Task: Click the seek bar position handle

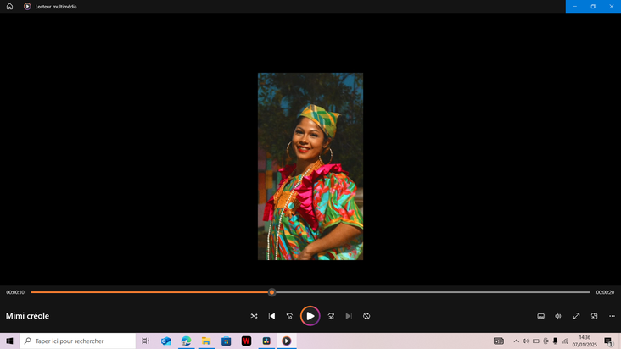Action: (271, 292)
